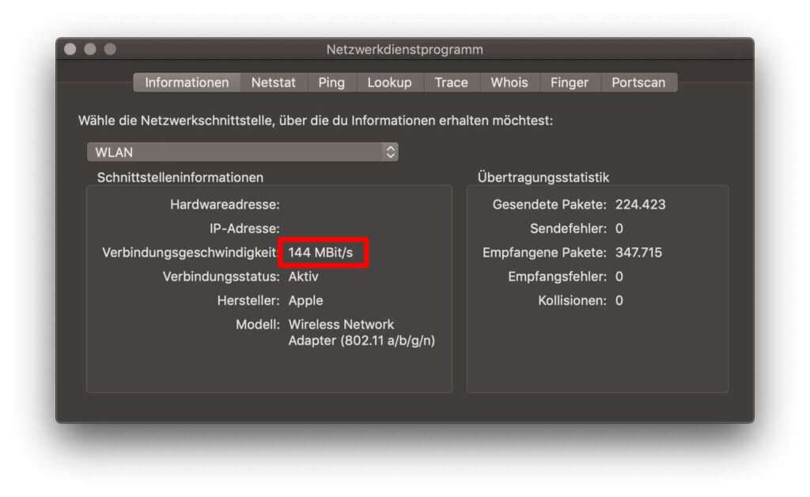
Task: Select the Lookup tab
Action: click(x=390, y=82)
